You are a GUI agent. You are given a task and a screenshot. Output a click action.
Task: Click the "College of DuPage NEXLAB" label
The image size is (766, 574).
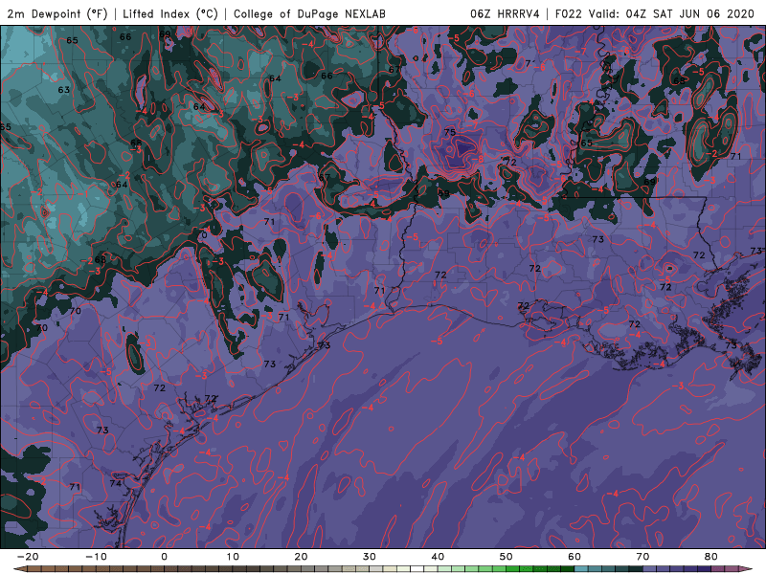309,13
